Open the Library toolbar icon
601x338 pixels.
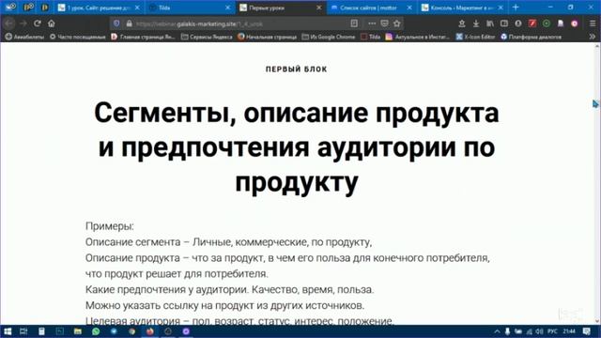click(490, 23)
